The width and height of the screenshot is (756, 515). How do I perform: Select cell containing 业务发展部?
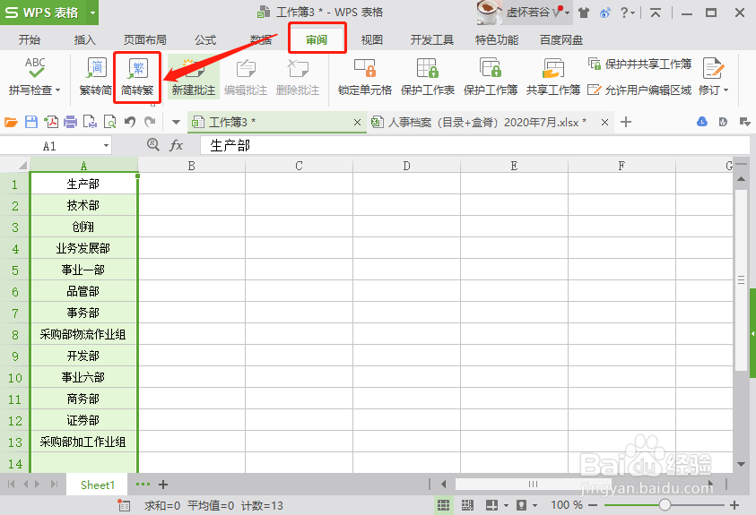pos(83,248)
